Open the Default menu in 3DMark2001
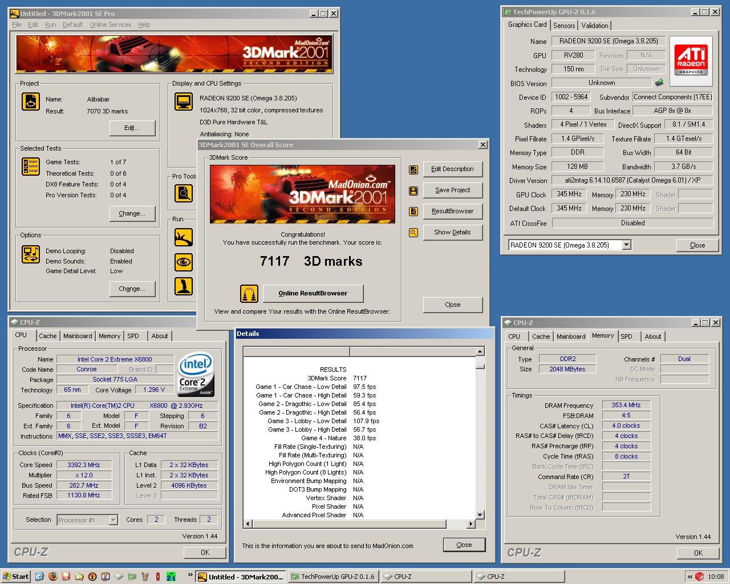The image size is (730, 584). [72, 25]
